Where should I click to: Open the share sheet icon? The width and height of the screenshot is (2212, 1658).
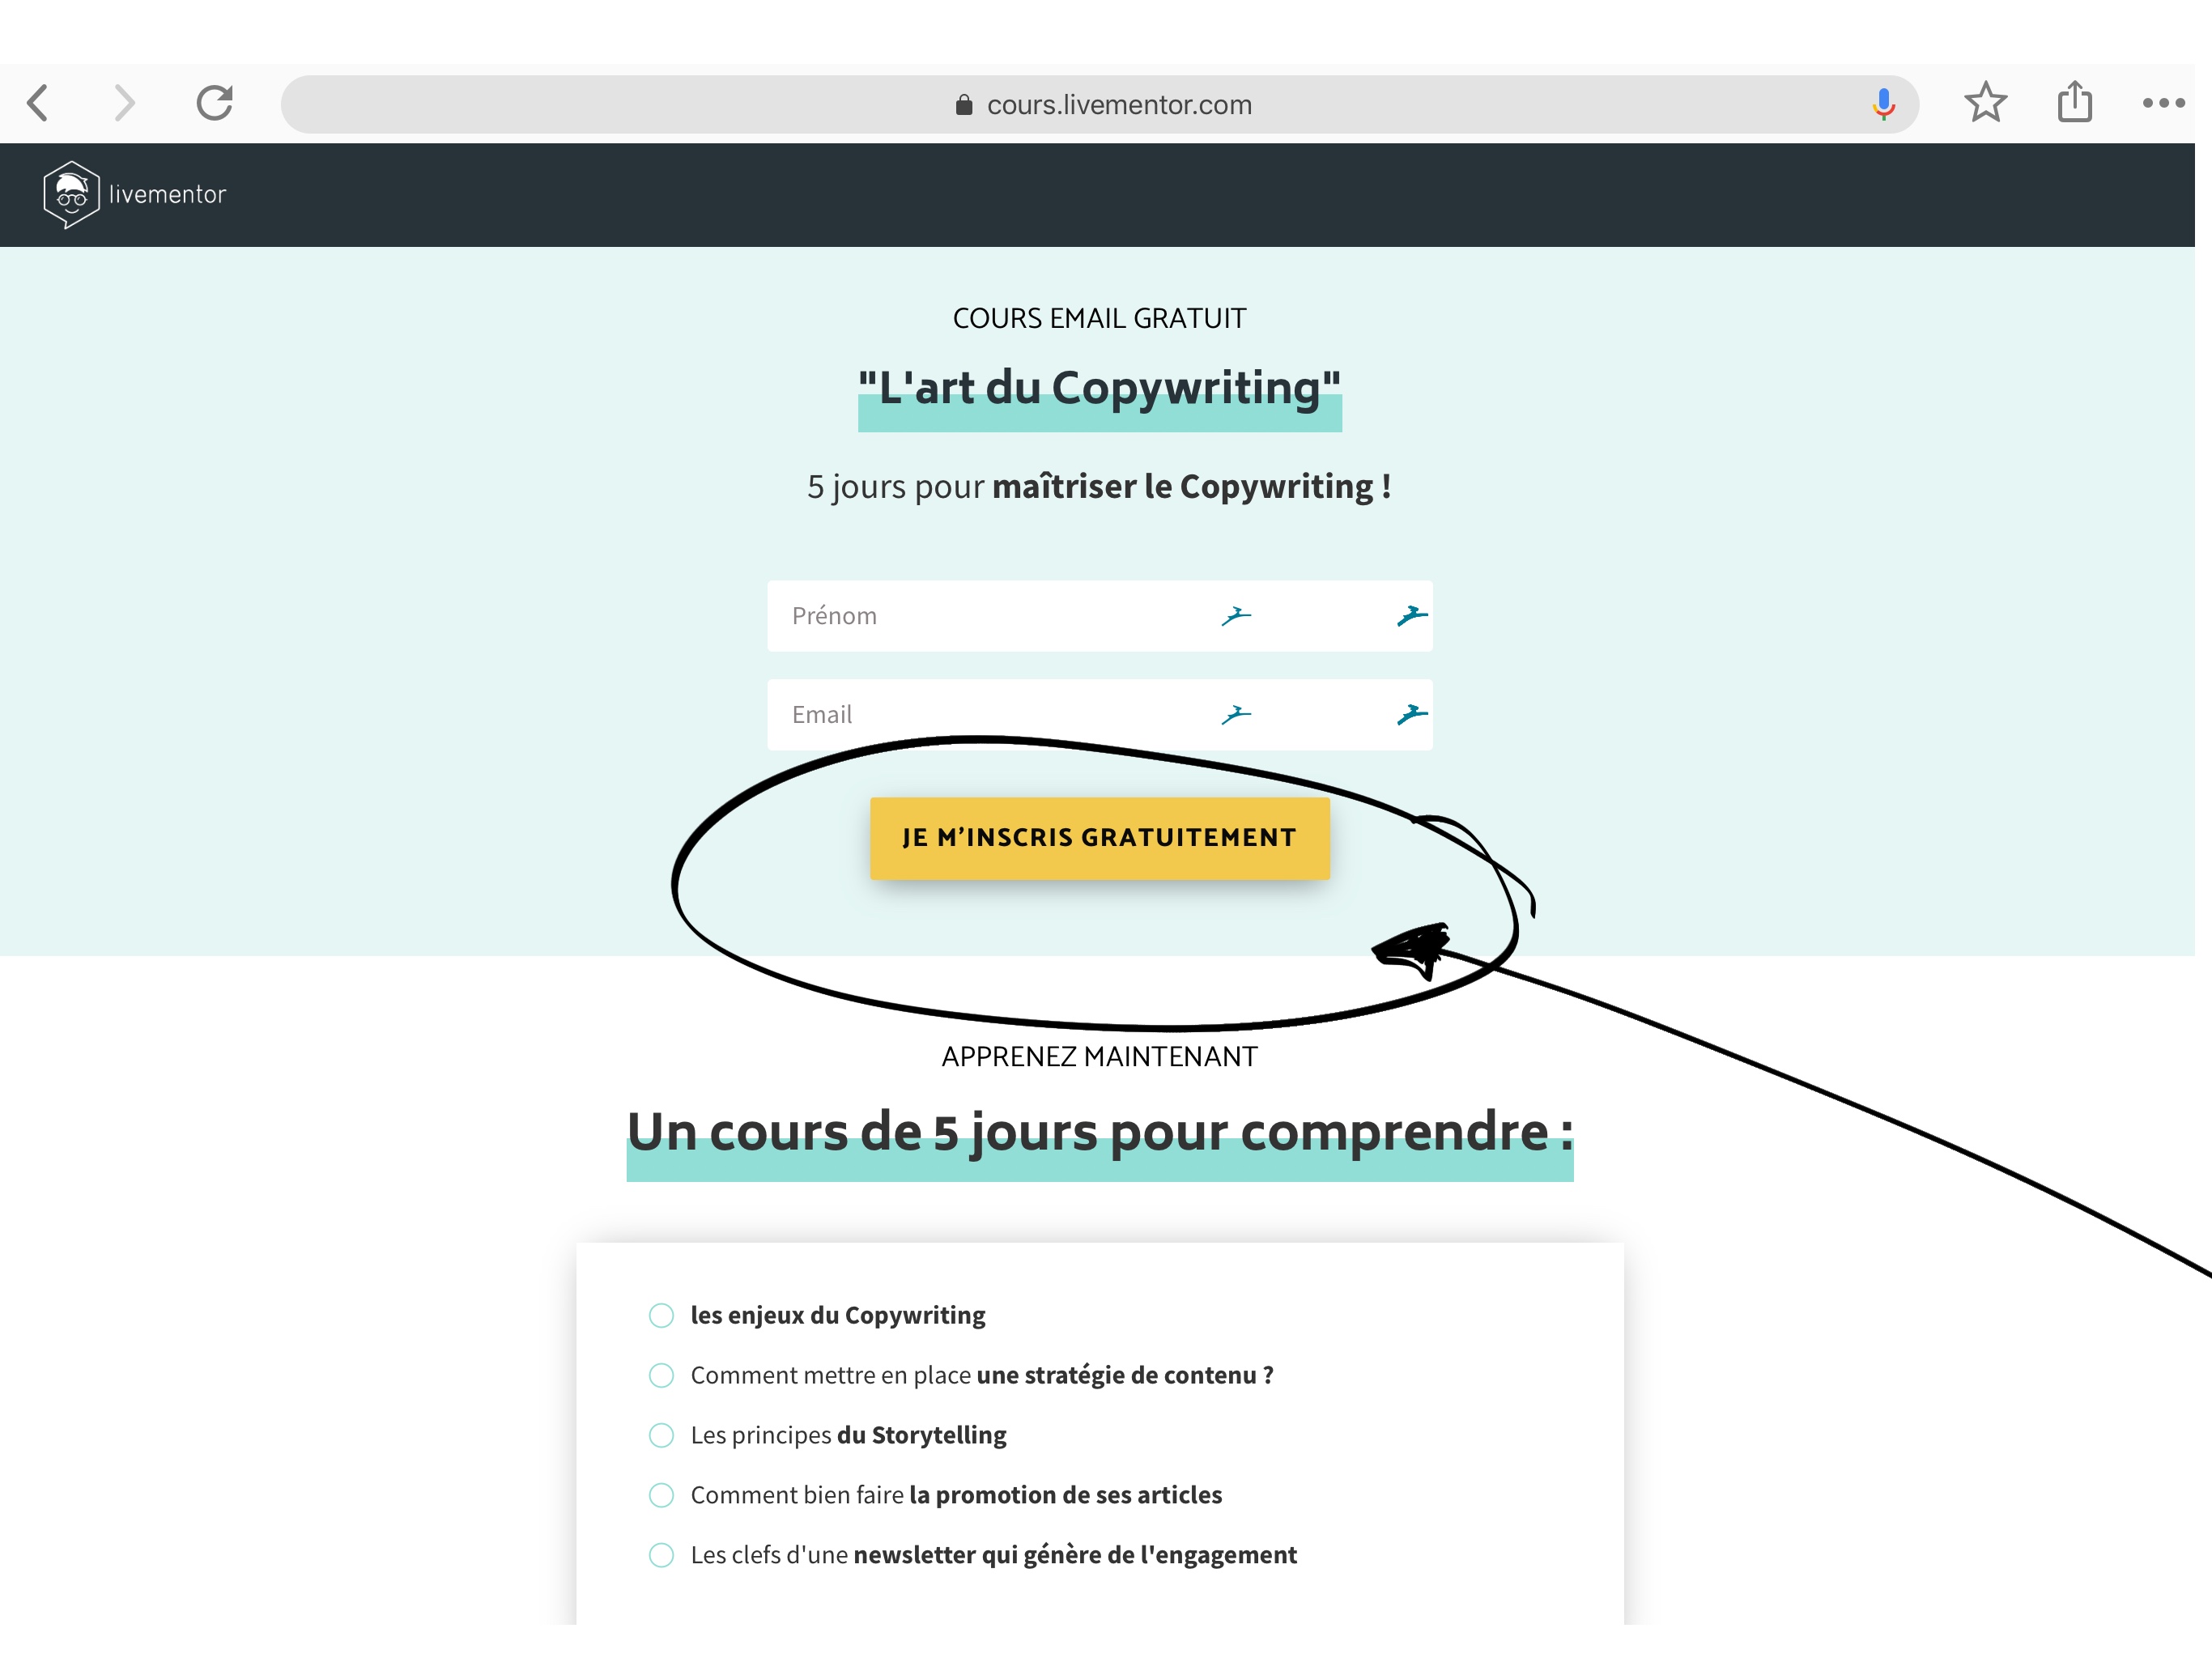coord(2075,102)
